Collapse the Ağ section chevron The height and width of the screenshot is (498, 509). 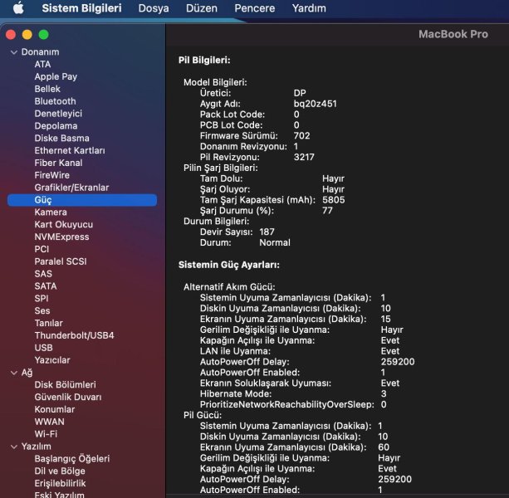(x=13, y=373)
